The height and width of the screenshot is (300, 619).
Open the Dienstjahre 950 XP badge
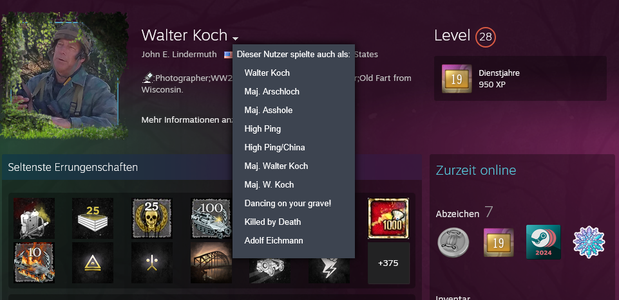point(520,78)
